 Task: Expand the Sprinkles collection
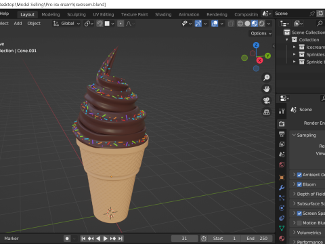(x=294, y=54)
